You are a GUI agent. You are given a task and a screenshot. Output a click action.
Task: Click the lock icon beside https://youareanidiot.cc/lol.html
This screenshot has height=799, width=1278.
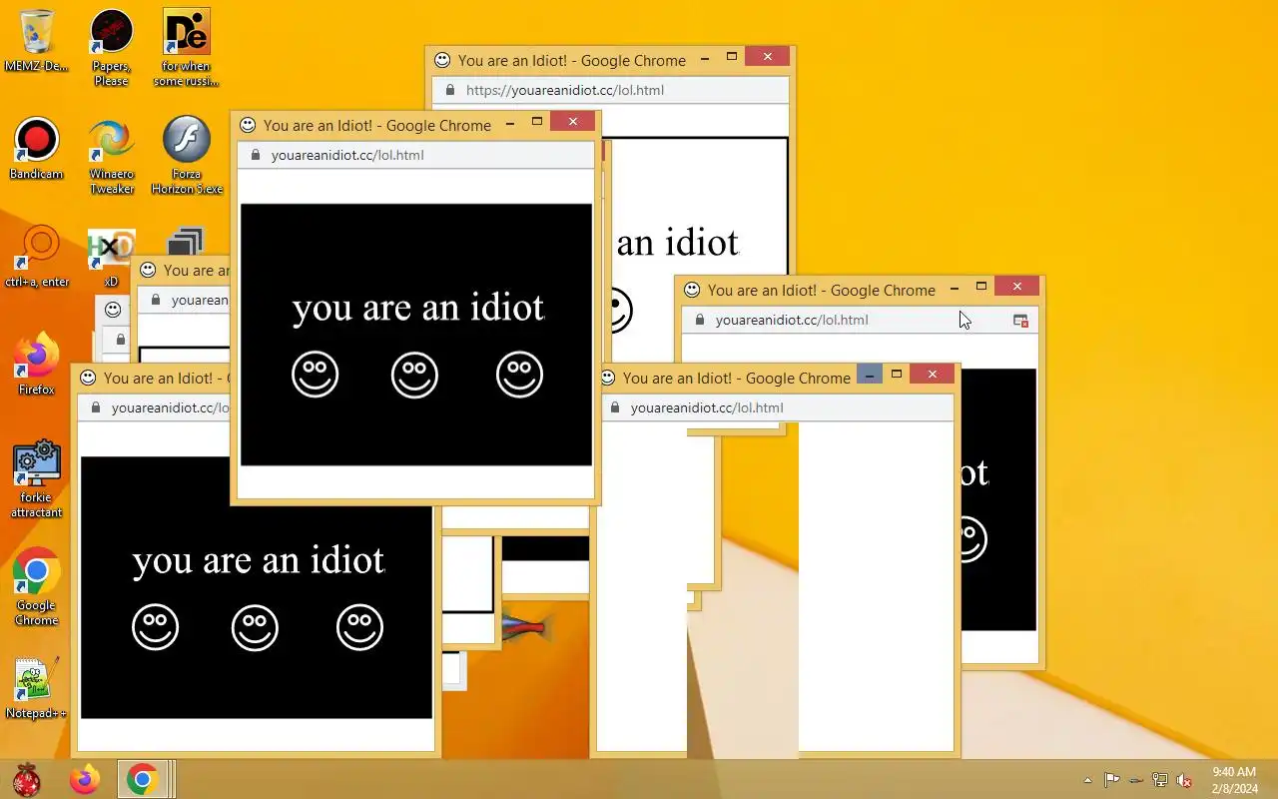tap(449, 90)
